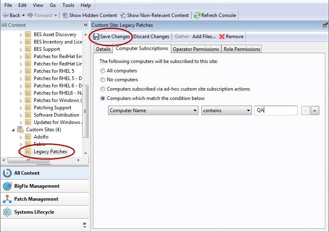Open the Edit menu
The height and width of the screenshot is (232, 329).
click(x=22, y=5)
